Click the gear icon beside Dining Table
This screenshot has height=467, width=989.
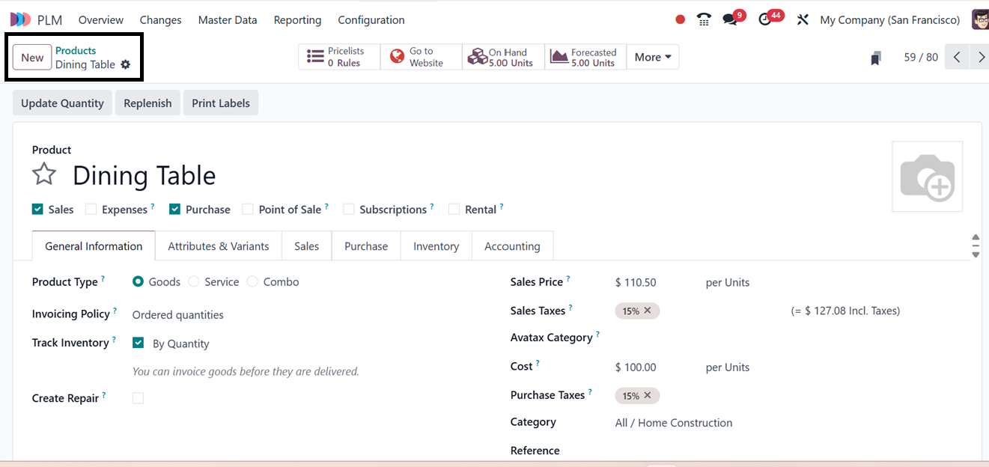[126, 64]
